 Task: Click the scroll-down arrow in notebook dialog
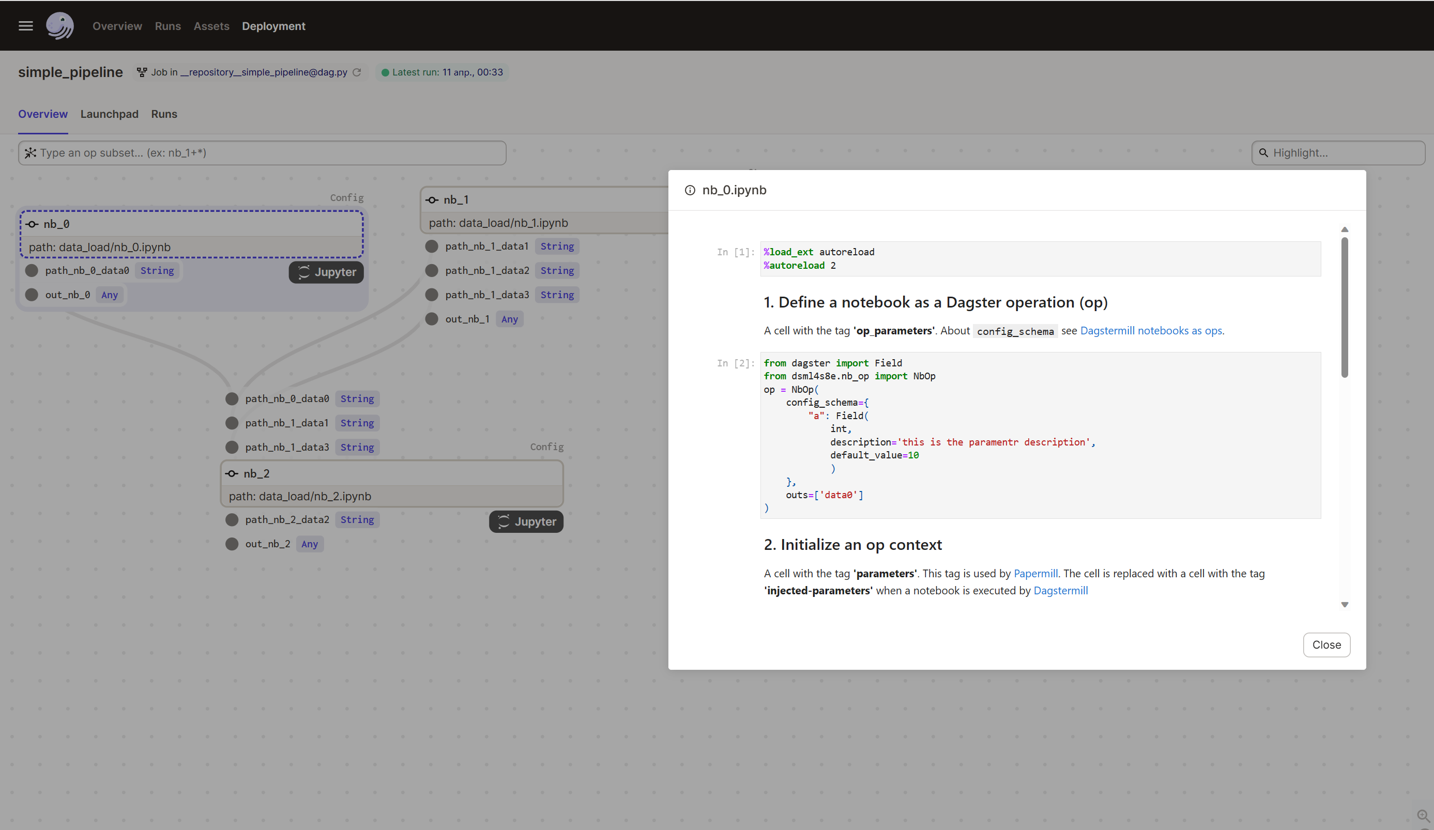[x=1345, y=605]
